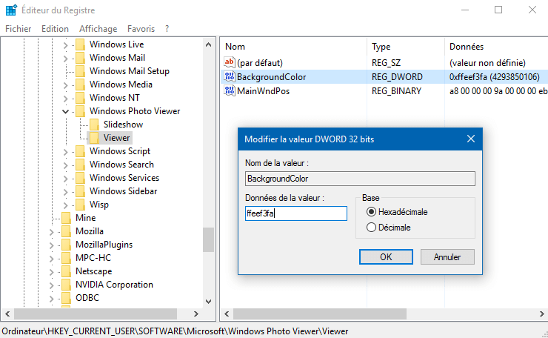
Task: Expand the Mozilla tree node
Action: pyautogui.click(x=51, y=231)
